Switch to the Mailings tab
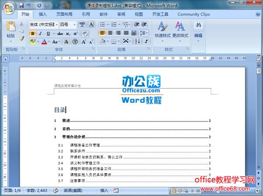The height and width of the screenshot is (196, 263). tap(103, 15)
